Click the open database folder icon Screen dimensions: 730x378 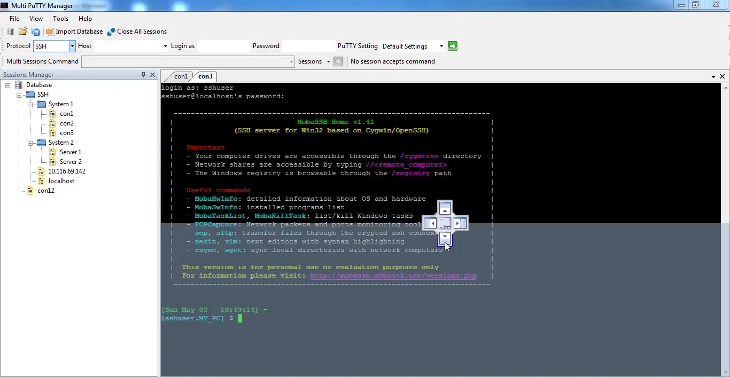click(23, 31)
